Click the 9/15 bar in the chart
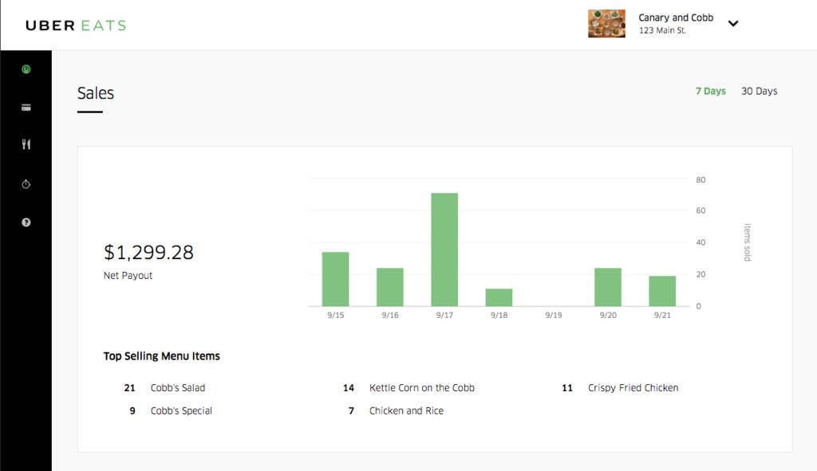 point(335,279)
